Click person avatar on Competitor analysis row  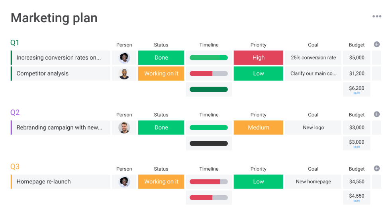pos(124,73)
